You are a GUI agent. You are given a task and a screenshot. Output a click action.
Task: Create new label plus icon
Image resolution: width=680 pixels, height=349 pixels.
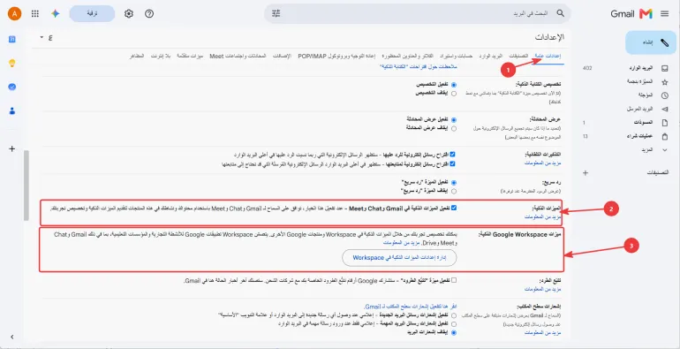click(585, 173)
